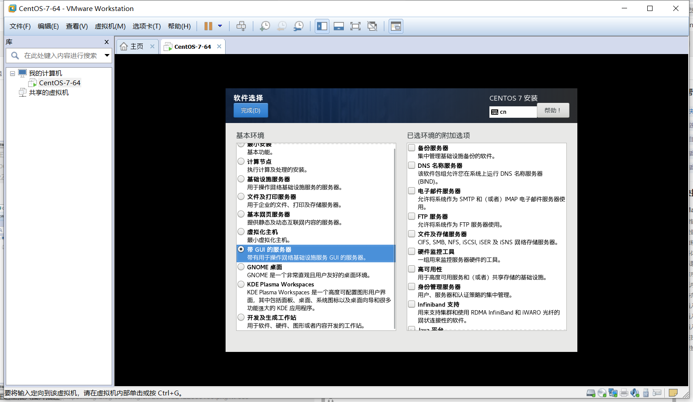The image size is (693, 402).
Task: Click the network adapter status icon
Action: 613,393
